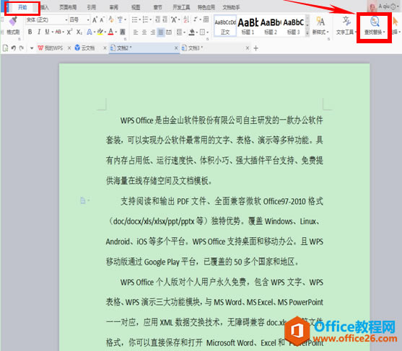
Task: Toggle character shading button
Action: tap(123, 32)
